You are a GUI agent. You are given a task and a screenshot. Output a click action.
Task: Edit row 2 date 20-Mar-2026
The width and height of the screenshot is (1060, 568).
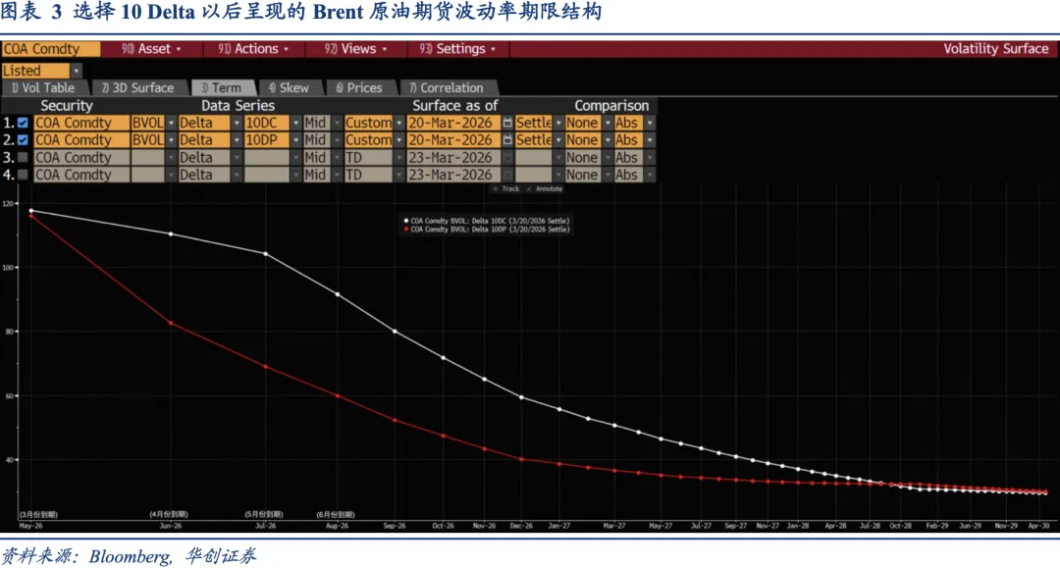pos(453,140)
